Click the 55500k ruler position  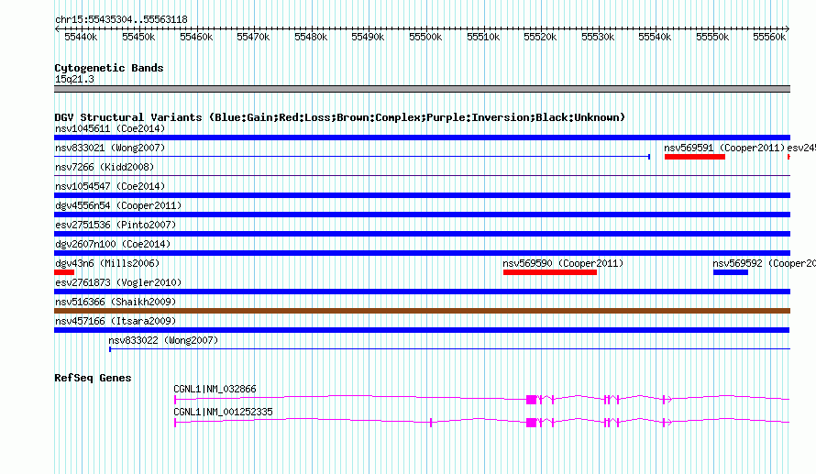point(425,37)
